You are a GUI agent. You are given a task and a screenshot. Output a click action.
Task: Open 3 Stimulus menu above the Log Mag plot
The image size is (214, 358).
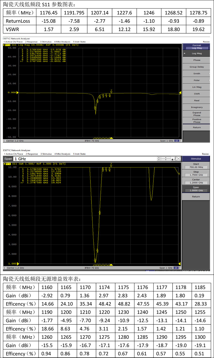tap(46, 42)
